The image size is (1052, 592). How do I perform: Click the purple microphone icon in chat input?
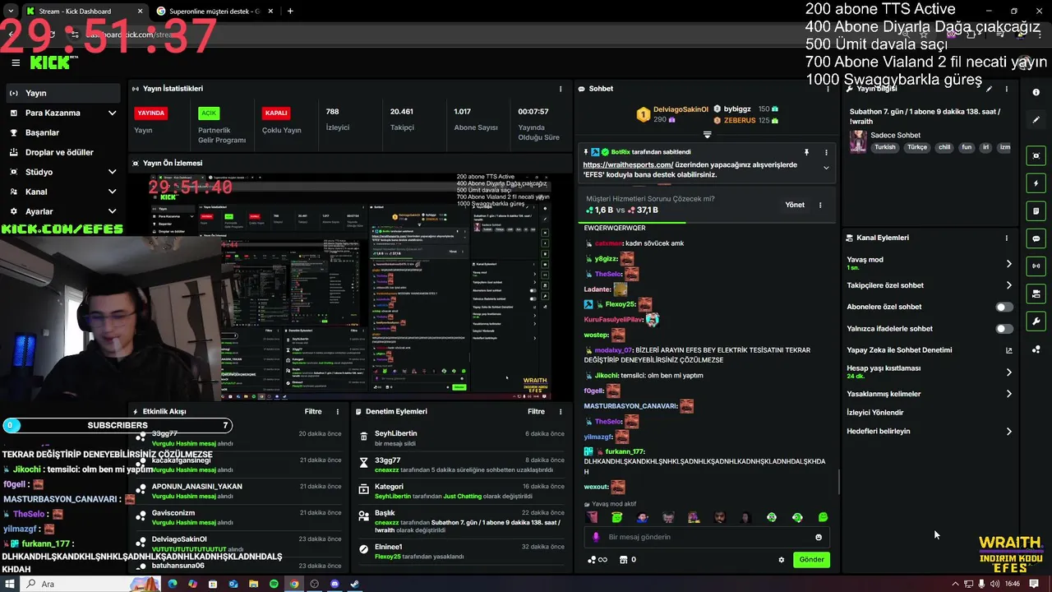596,537
